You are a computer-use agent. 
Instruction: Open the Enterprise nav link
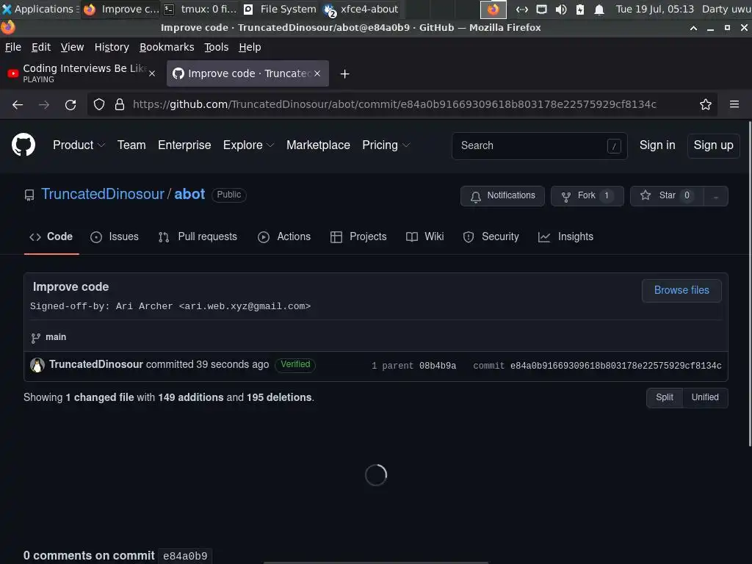[x=184, y=145]
